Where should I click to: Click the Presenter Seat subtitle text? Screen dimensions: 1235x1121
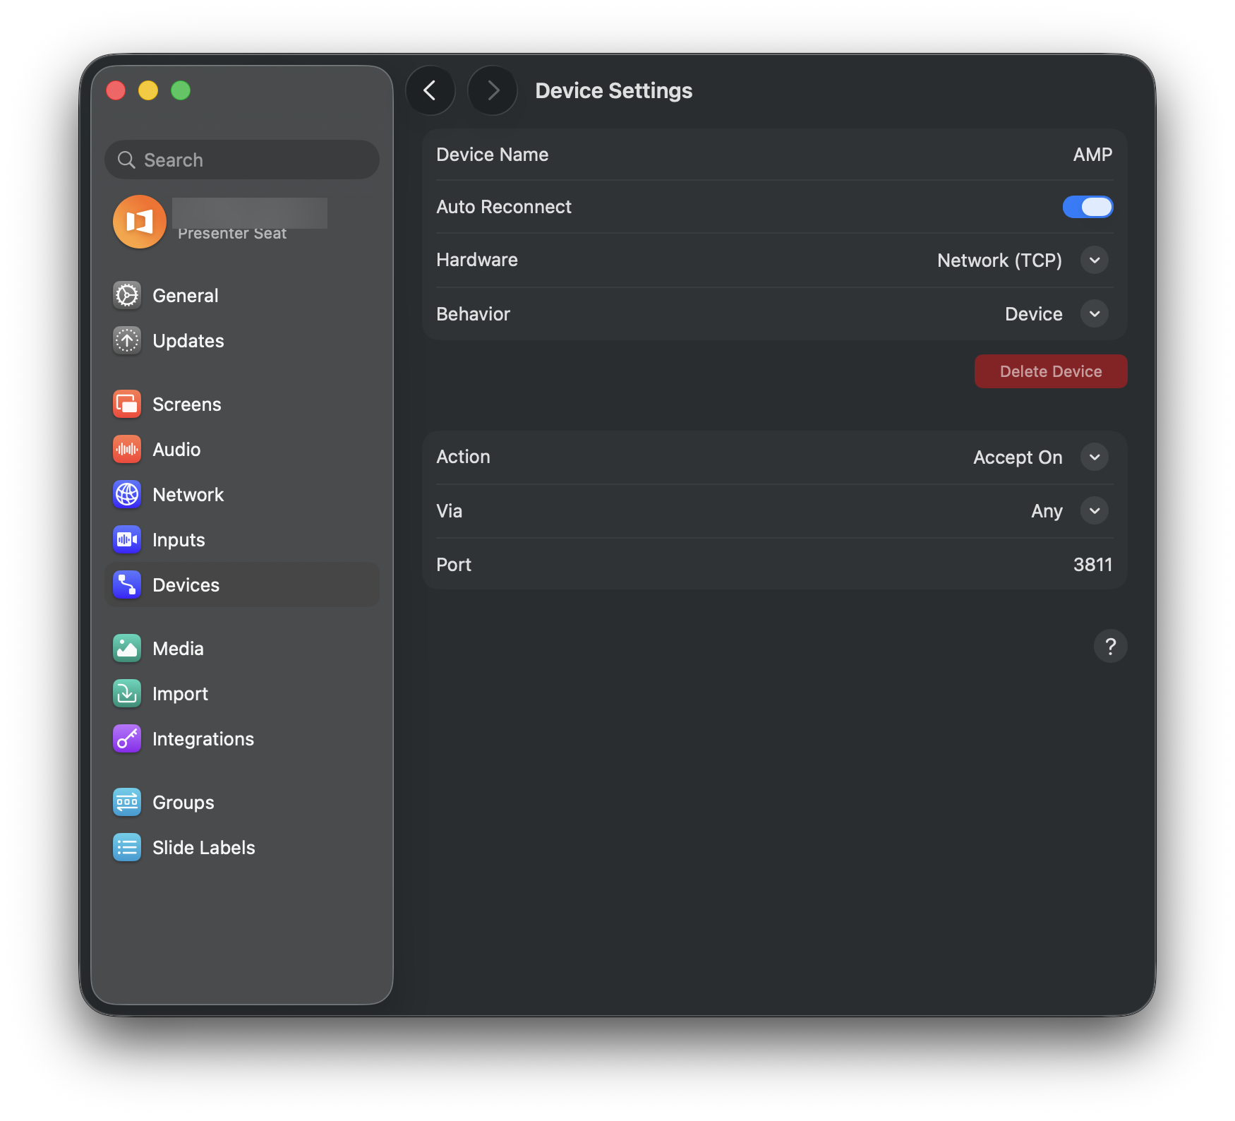coord(232,234)
